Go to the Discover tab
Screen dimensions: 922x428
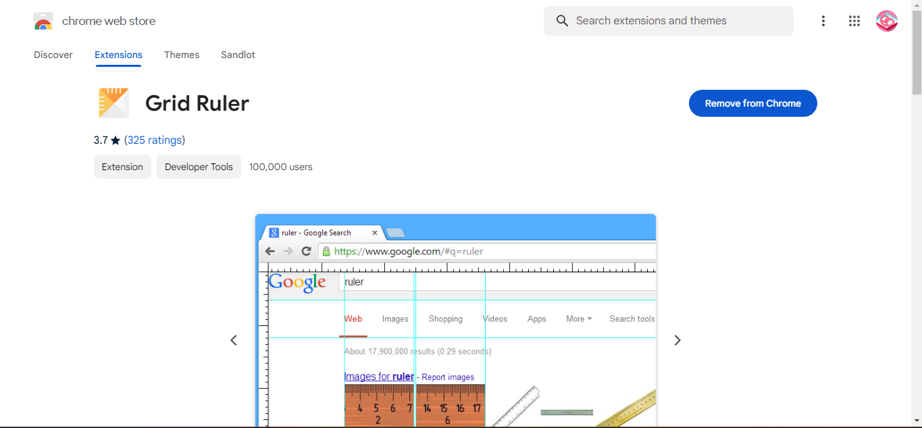coord(53,55)
